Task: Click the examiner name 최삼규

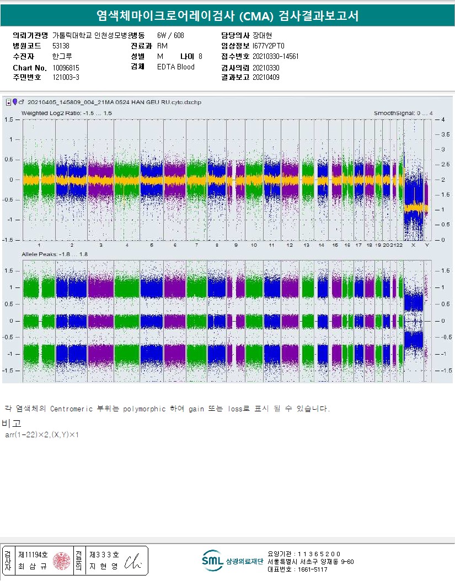Action: (33, 566)
